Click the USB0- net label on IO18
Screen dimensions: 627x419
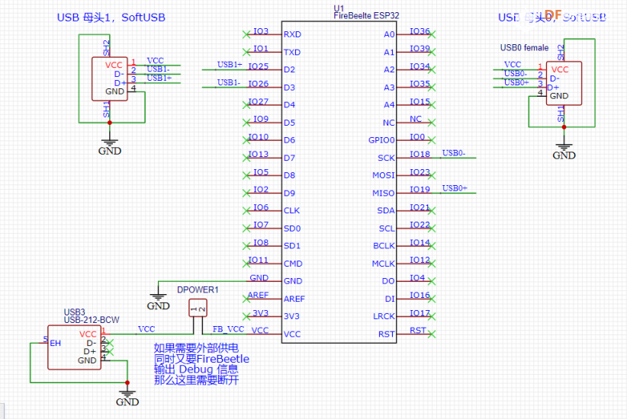point(453,153)
